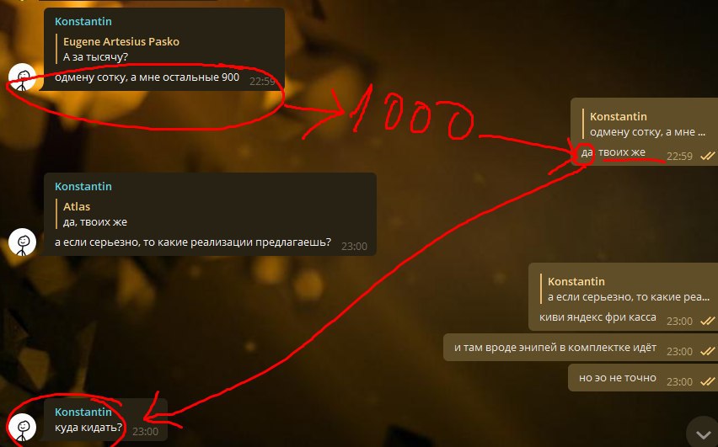Click checkmarks on 'и там вроде энипей' message
The width and height of the screenshot is (718, 447).
708,351
